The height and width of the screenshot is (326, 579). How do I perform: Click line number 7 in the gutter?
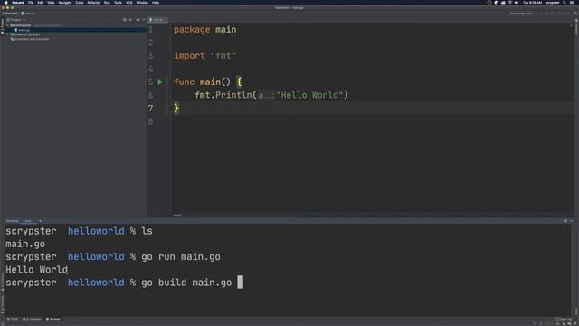pos(151,108)
